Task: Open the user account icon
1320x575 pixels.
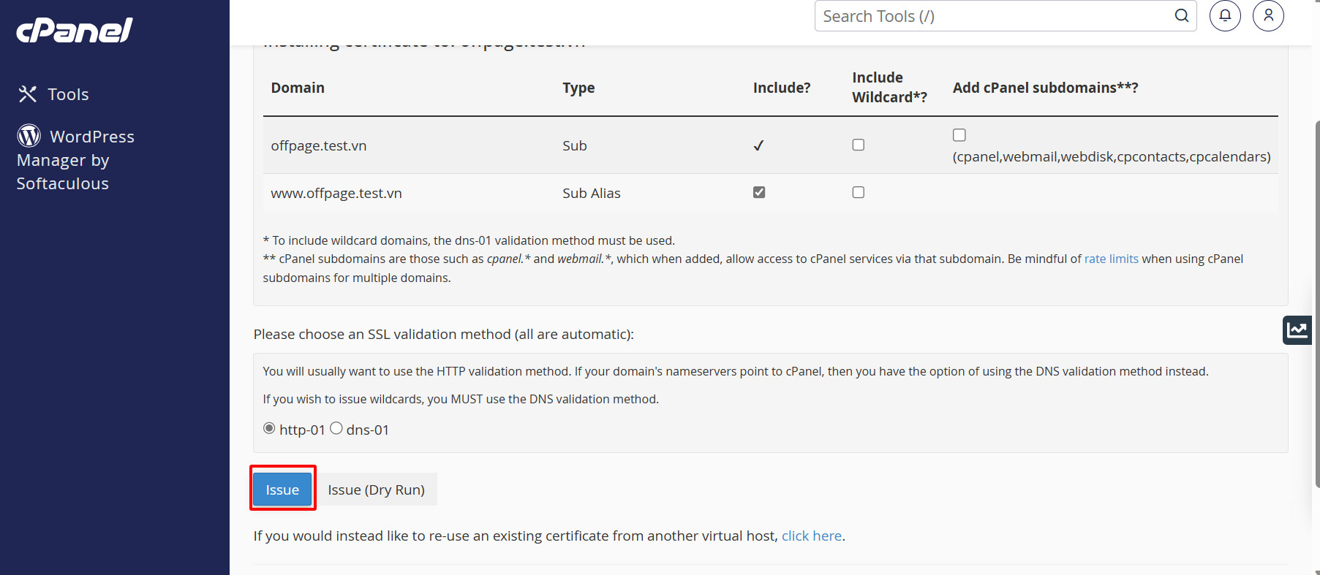Action: (x=1268, y=15)
